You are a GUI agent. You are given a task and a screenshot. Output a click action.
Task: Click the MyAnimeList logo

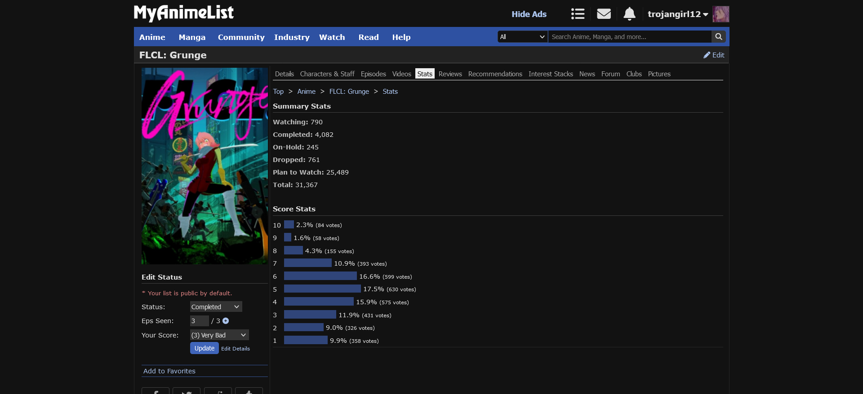(x=184, y=13)
